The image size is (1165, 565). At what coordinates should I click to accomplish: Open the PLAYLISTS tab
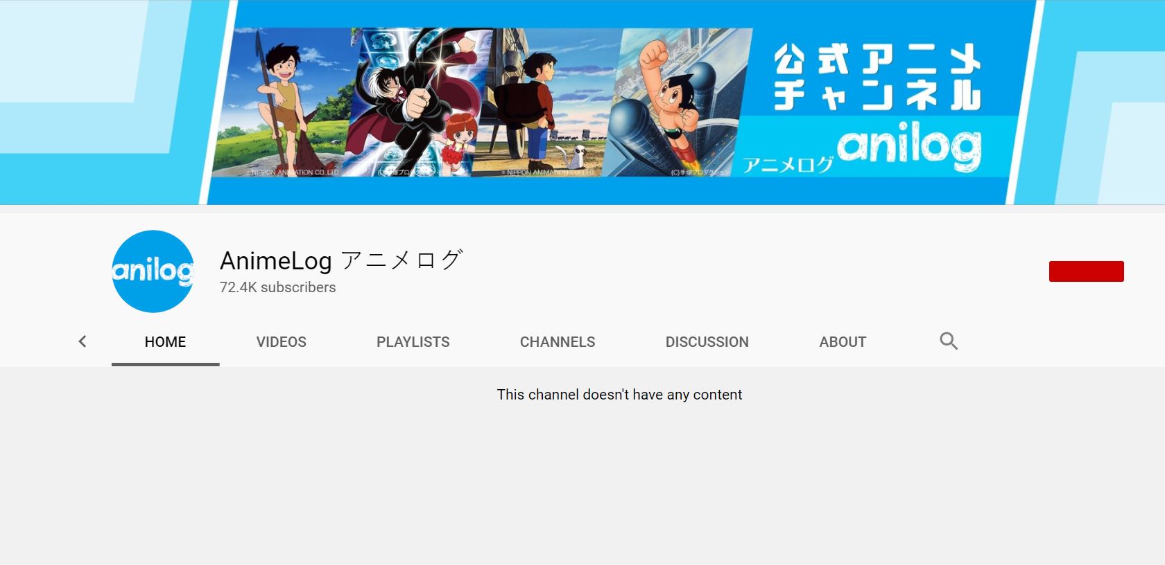413,342
